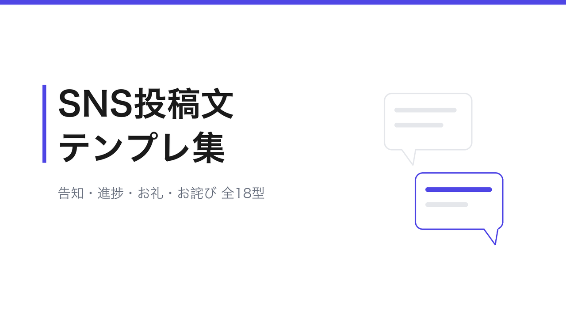Select the vertical purple accent bar beside the title

click(44, 124)
